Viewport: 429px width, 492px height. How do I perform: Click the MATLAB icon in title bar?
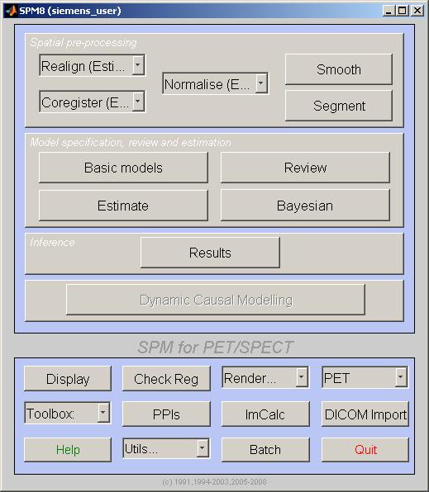click(11, 11)
